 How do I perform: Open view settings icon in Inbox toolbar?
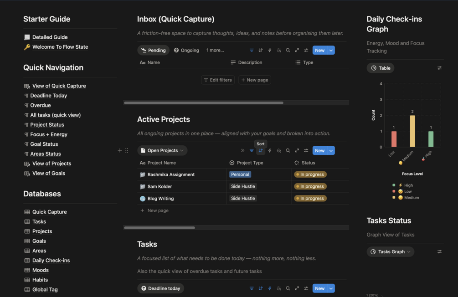tap(306, 50)
